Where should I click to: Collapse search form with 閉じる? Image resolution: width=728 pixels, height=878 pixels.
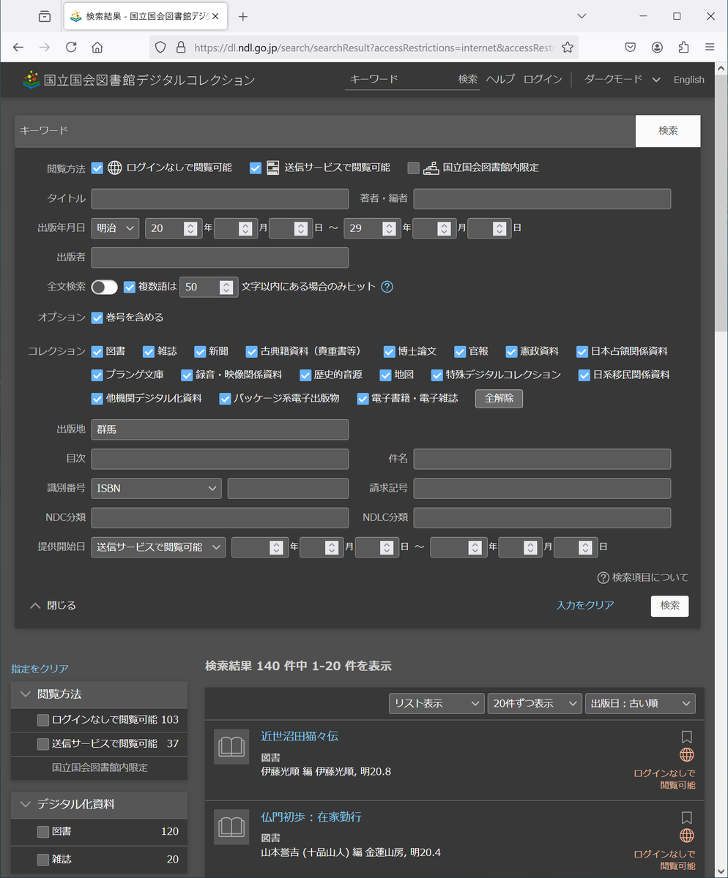point(53,605)
